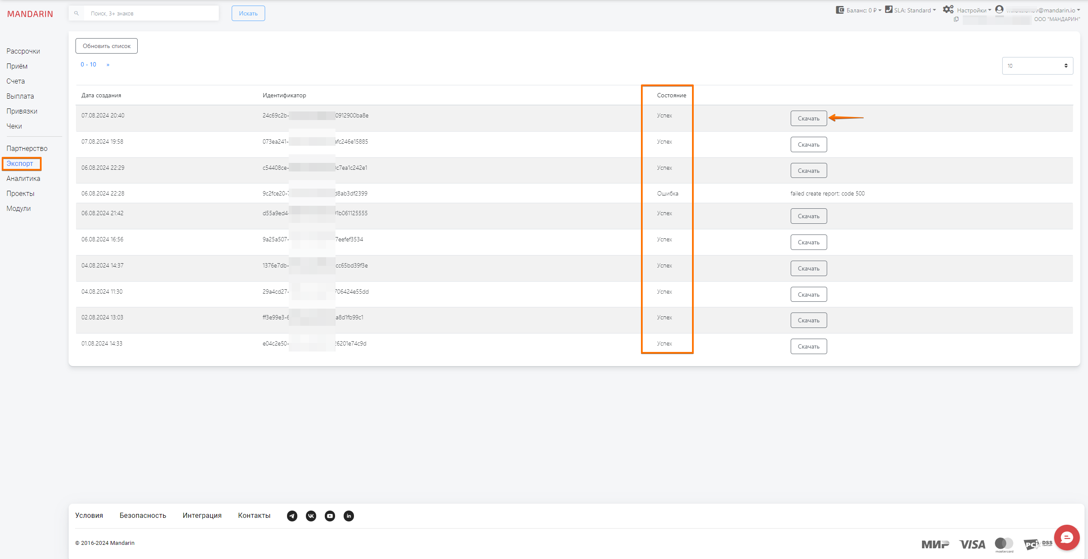Viewport: 1088px width, 559px height.
Task: Click the Telegram icon in footer
Action: (292, 516)
